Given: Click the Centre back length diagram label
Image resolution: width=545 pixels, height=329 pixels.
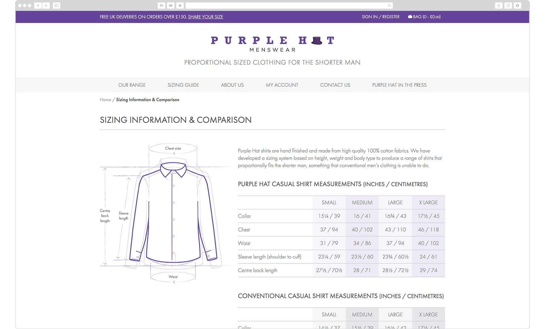Looking at the screenshot, I should pyautogui.click(x=105, y=216).
